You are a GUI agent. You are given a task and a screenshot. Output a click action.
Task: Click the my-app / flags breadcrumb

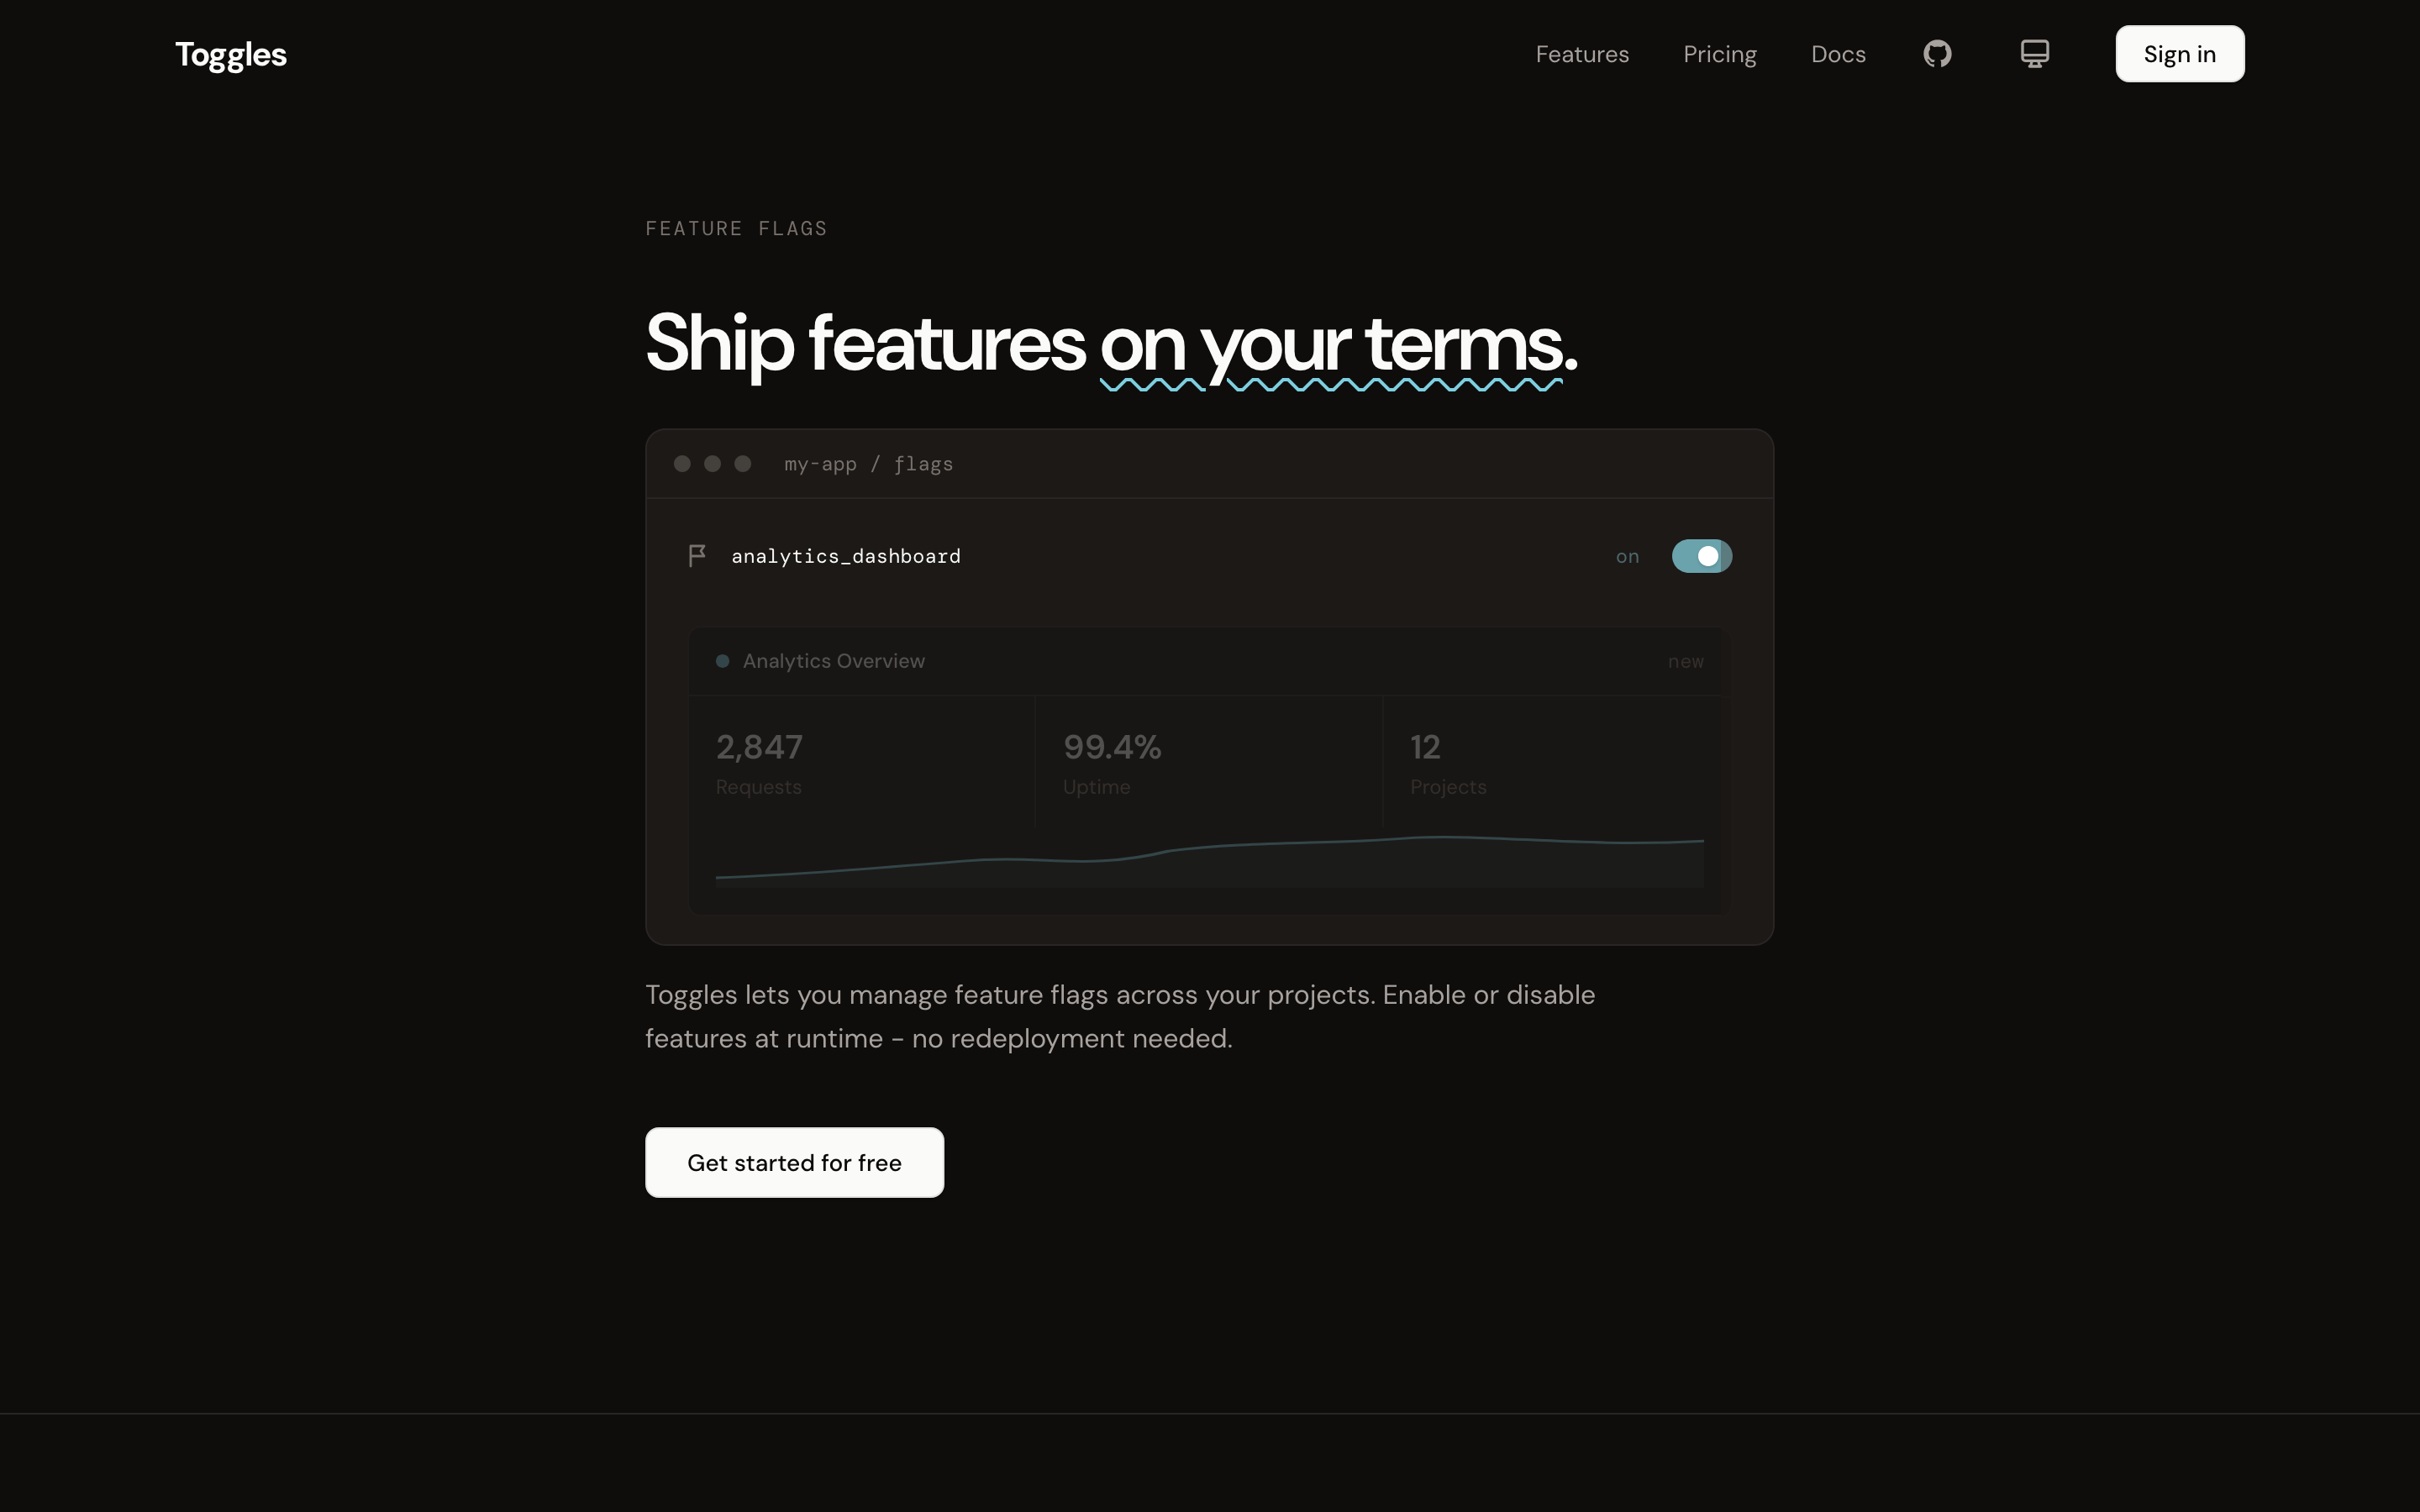coord(868,464)
